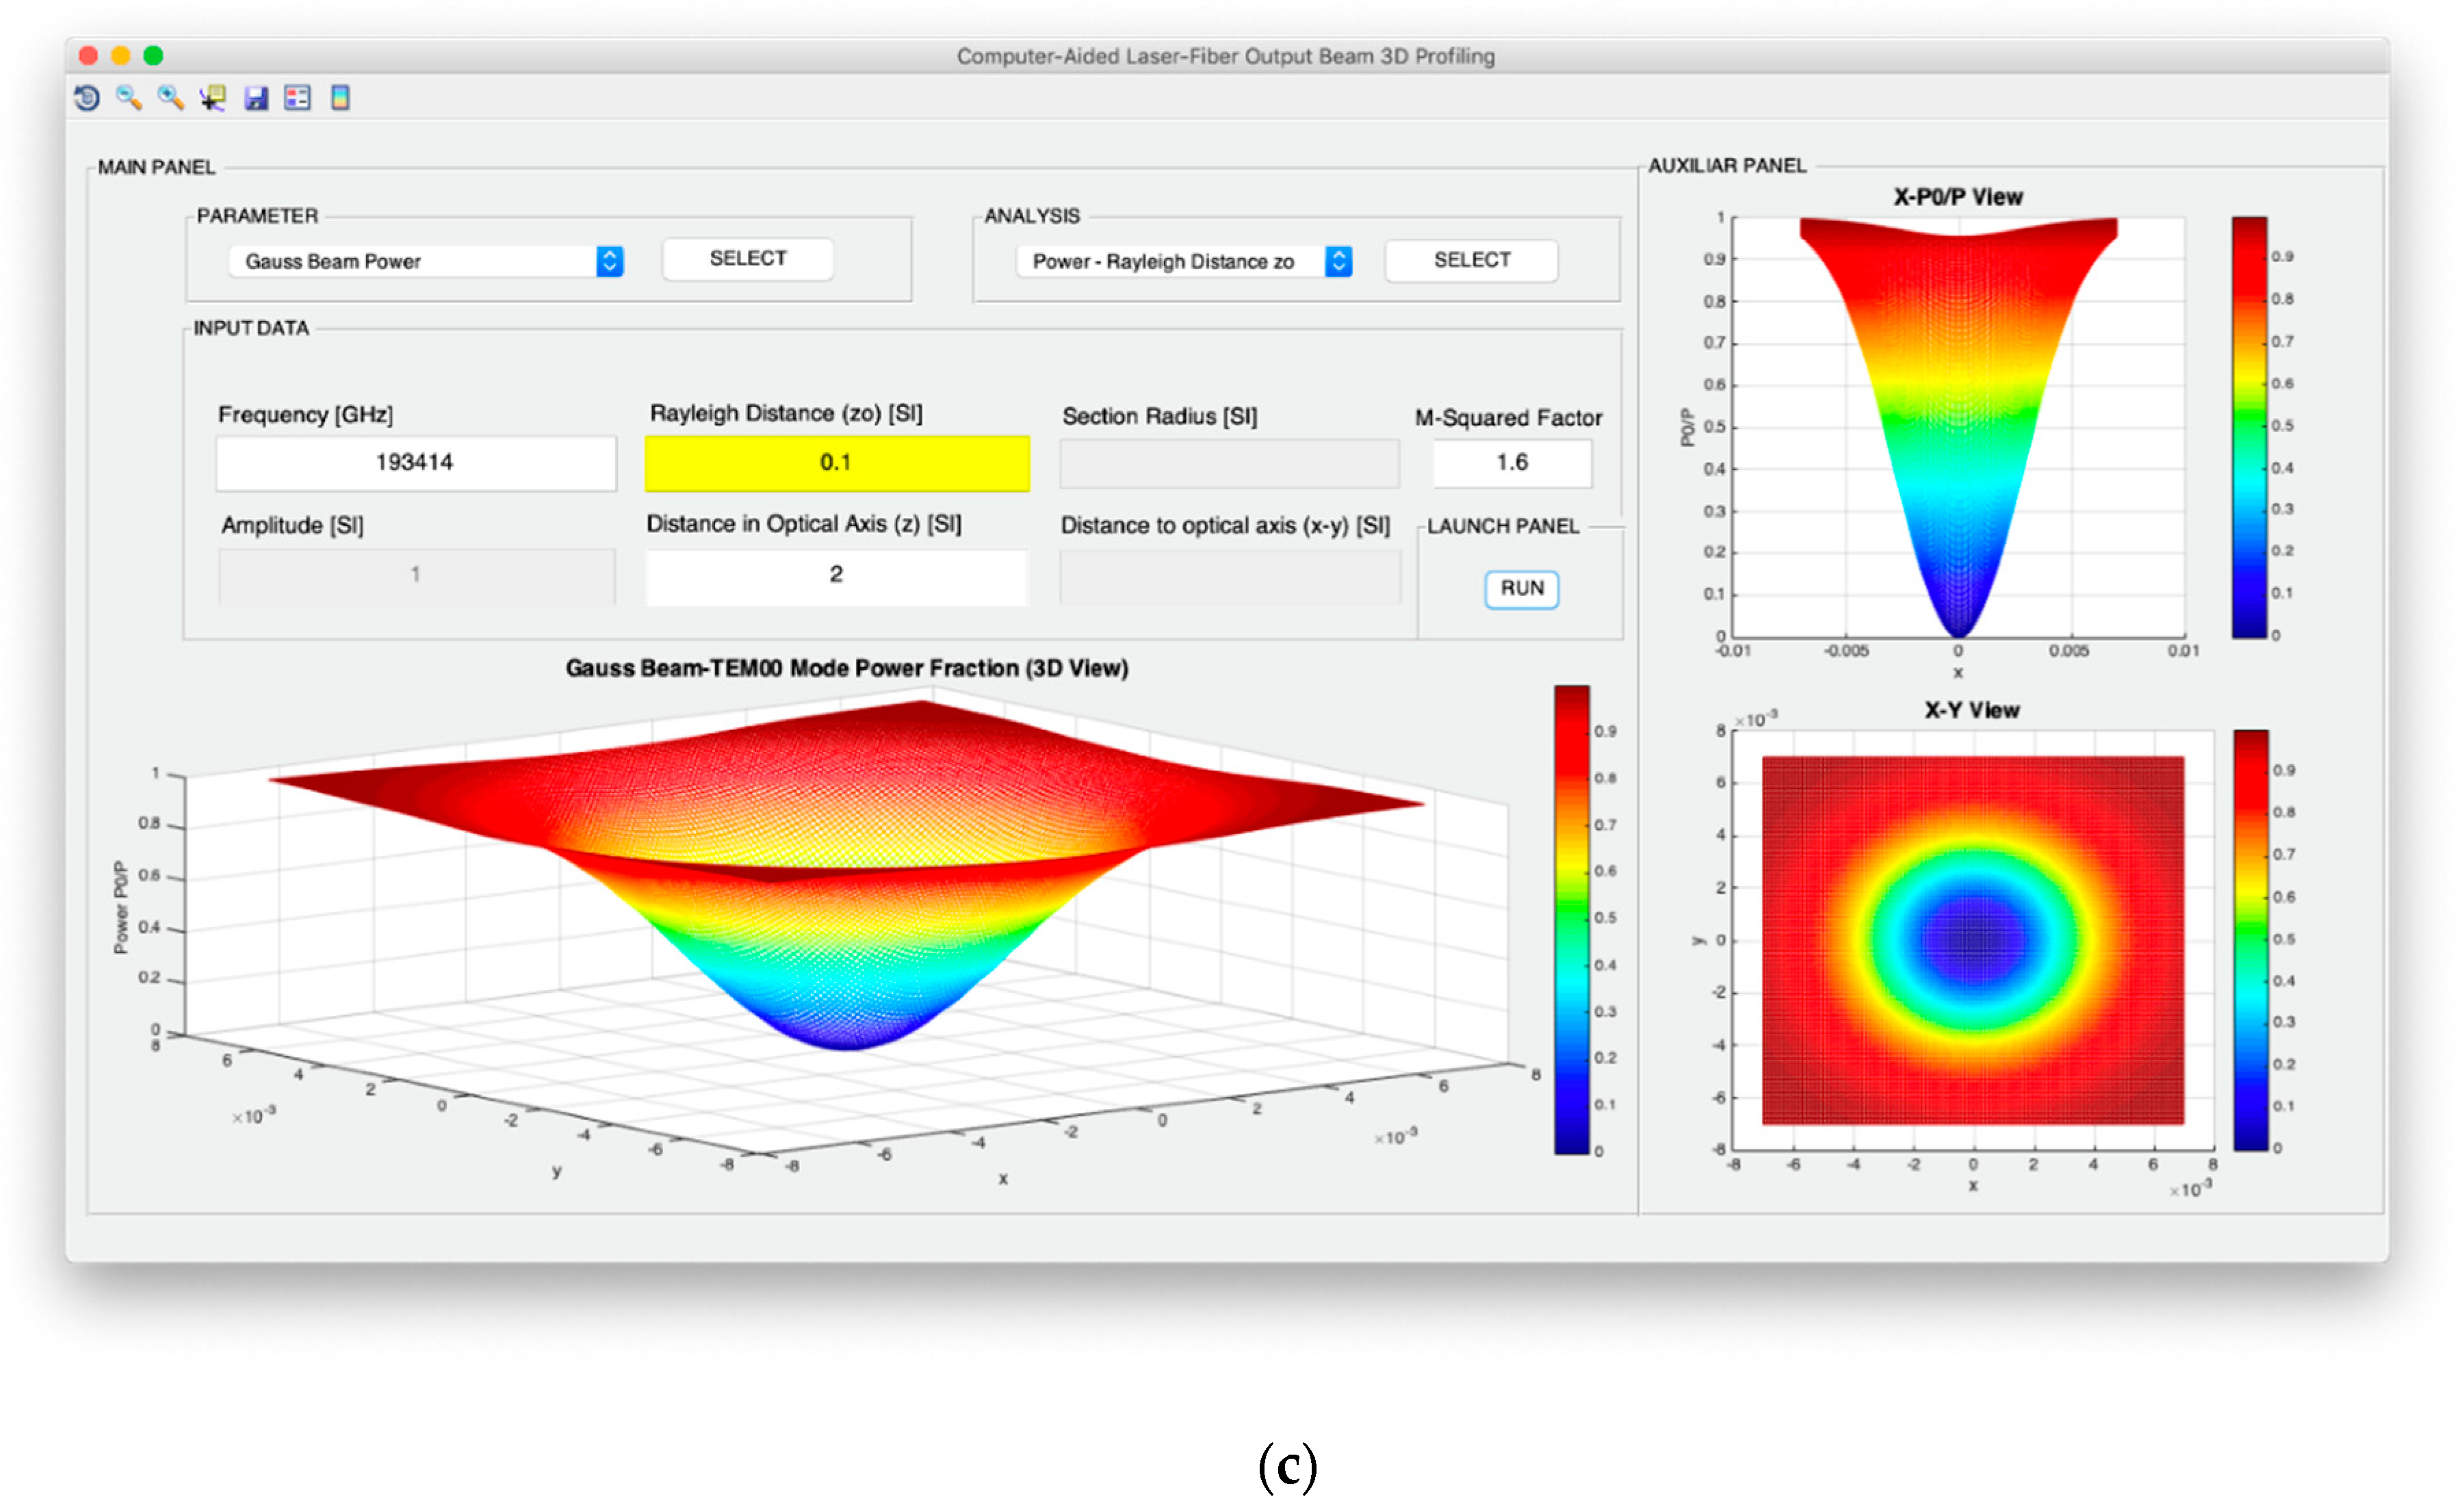Click the Save floppy disk icon
The width and height of the screenshot is (2464, 1508).
pyautogui.click(x=256, y=98)
